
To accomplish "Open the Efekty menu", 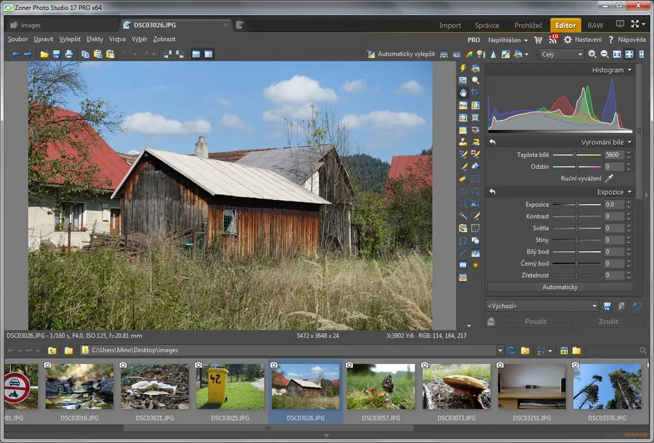I will click(x=95, y=39).
